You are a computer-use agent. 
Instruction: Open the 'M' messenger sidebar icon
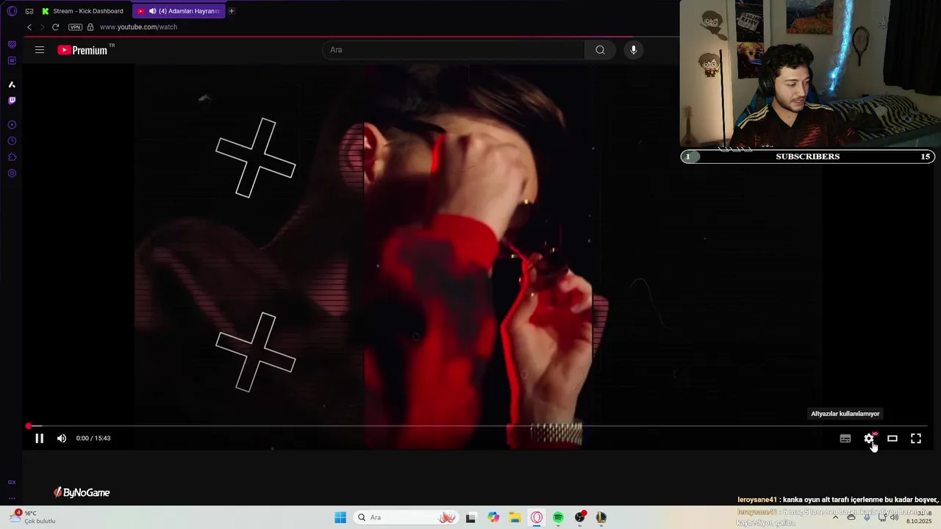click(x=12, y=60)
